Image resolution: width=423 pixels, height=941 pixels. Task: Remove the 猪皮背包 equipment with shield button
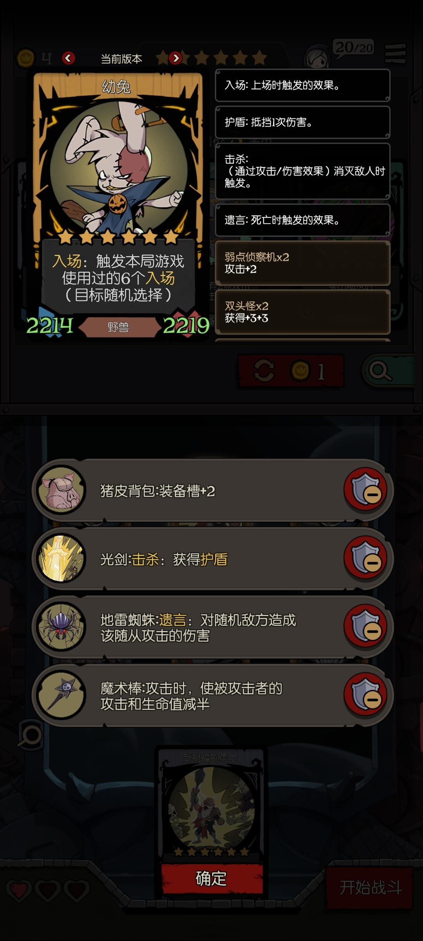pyautogui.click(x=365, y=490)
